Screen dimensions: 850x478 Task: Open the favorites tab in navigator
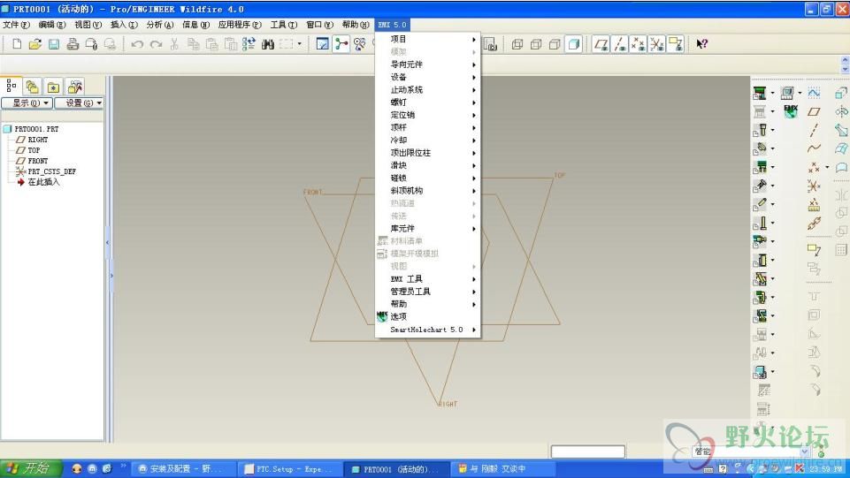click(x=53, y=87)
